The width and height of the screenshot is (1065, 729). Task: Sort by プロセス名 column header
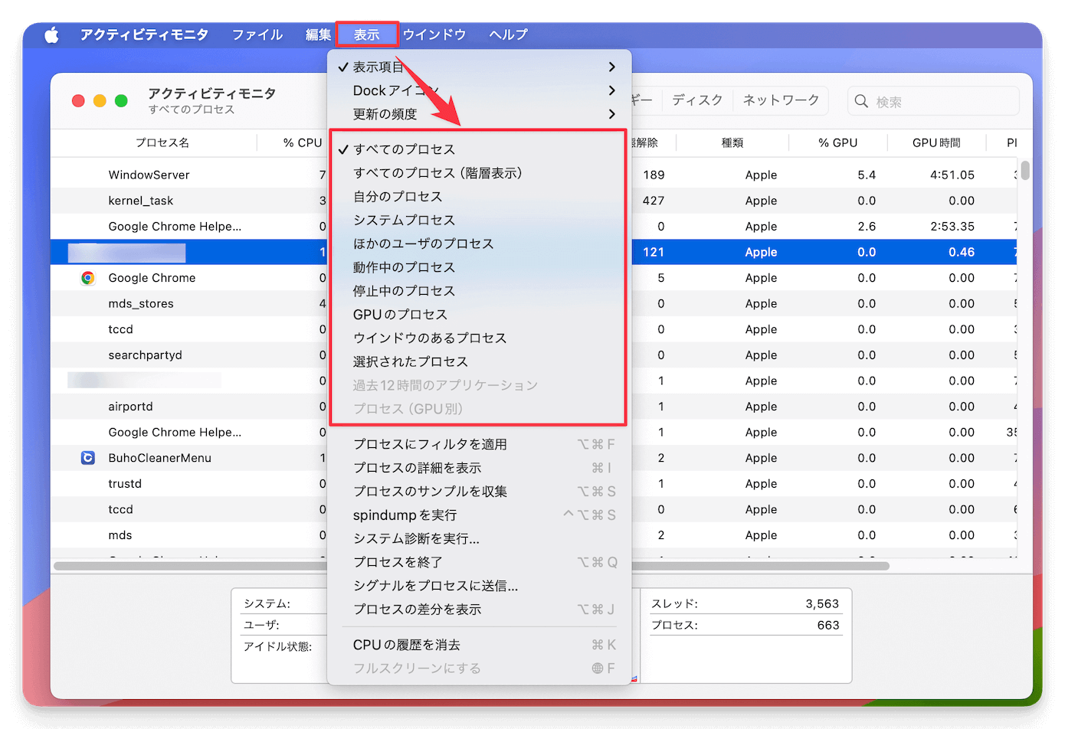point(162,143)
